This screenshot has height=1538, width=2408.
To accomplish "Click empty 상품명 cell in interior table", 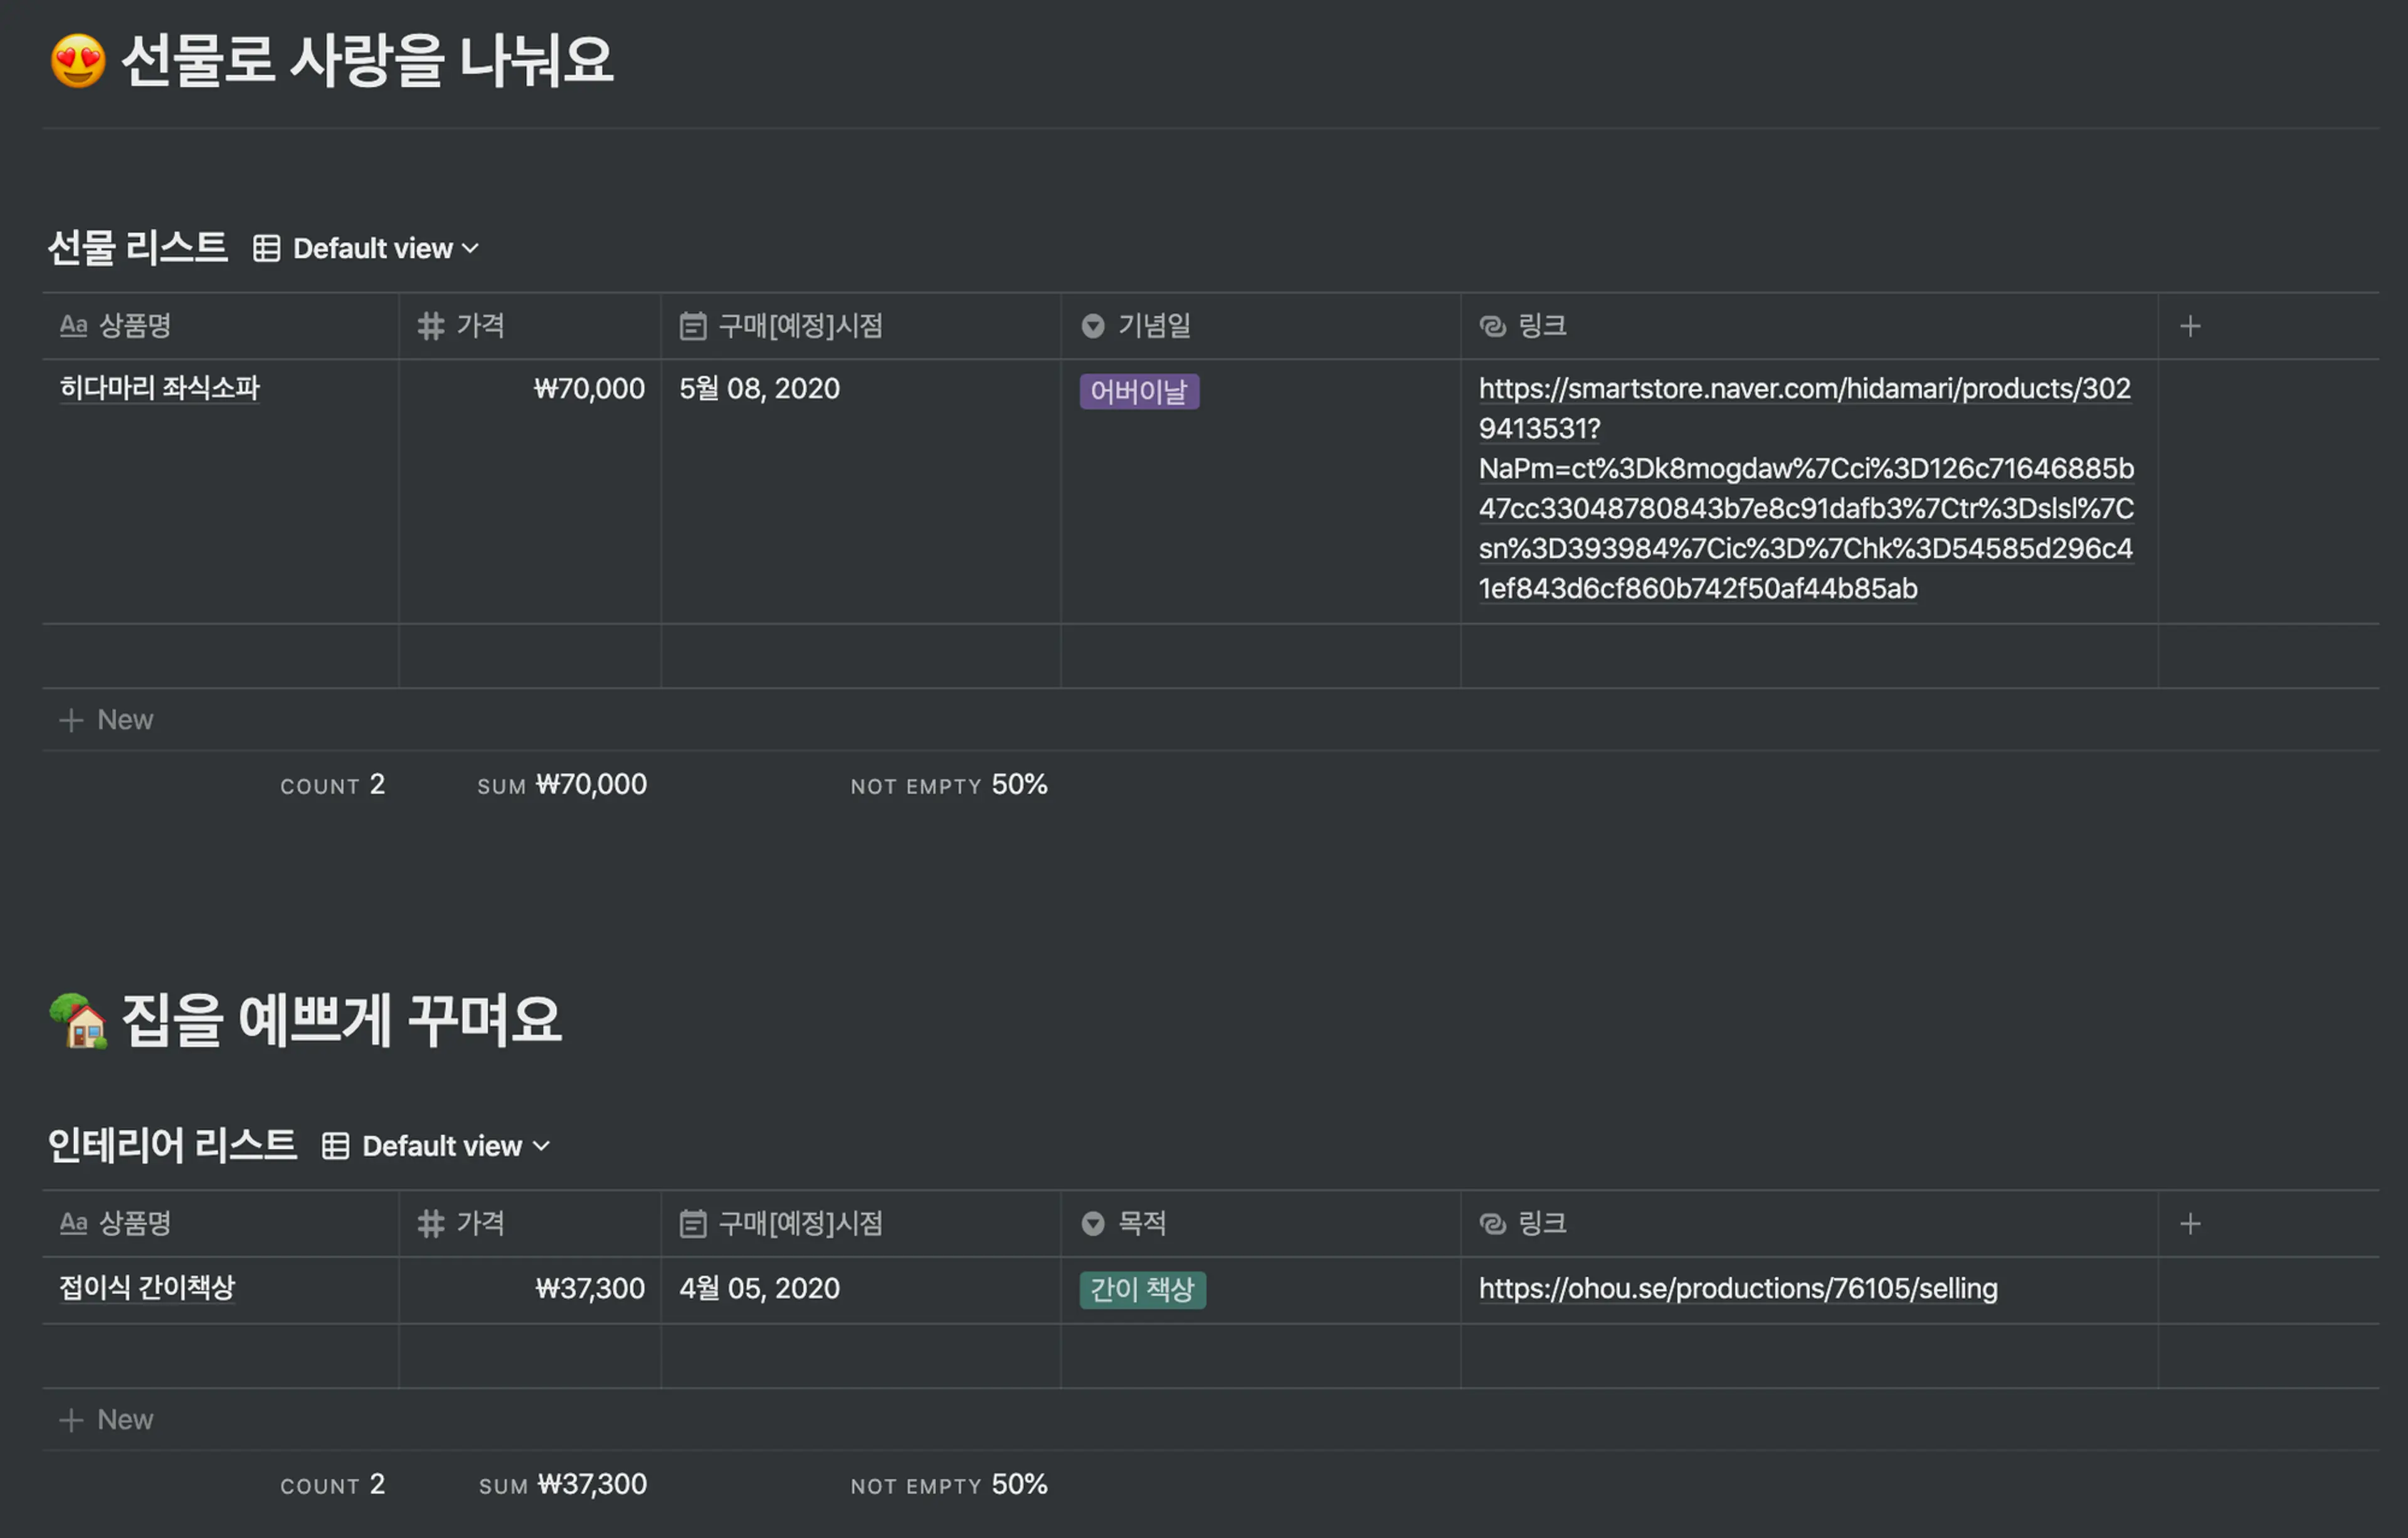I will click(220, 1357).
